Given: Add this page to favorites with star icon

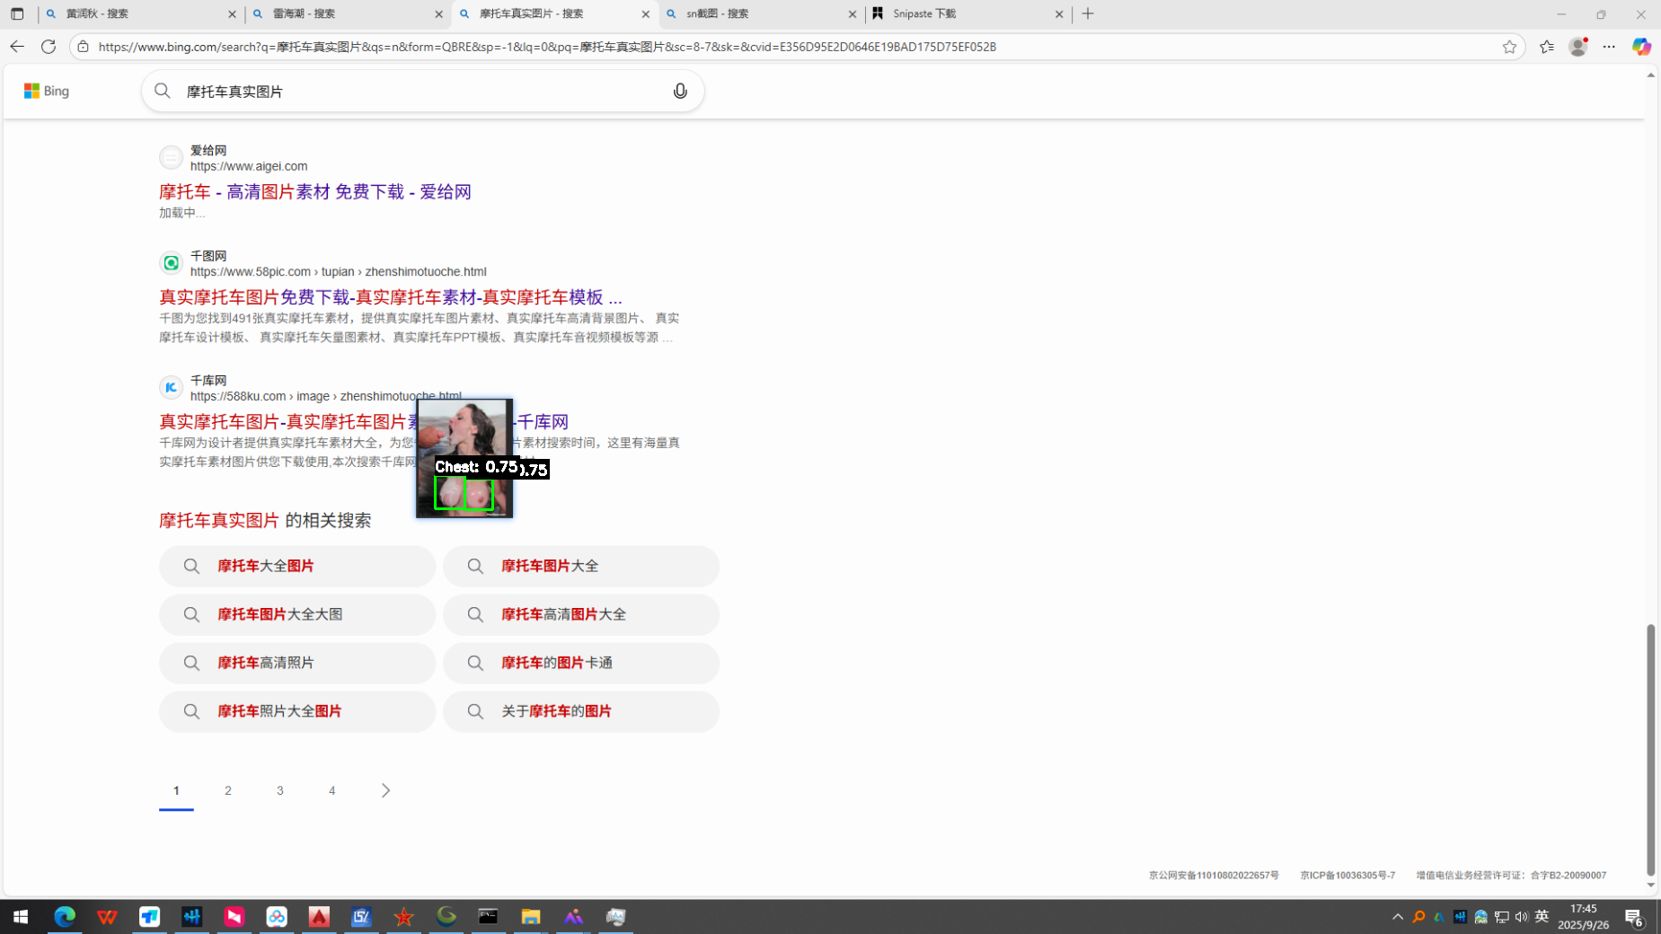Looking at the screenshot, I should coord(1509,47).
